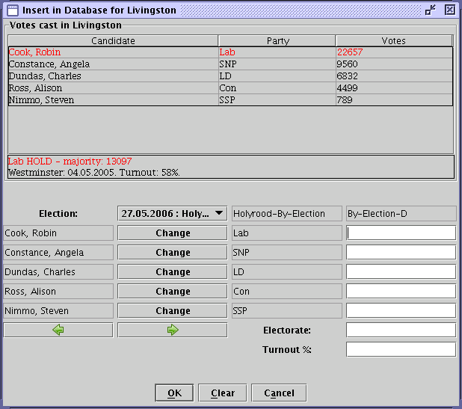Select table row Ross, Alison

tap(231, 88)
